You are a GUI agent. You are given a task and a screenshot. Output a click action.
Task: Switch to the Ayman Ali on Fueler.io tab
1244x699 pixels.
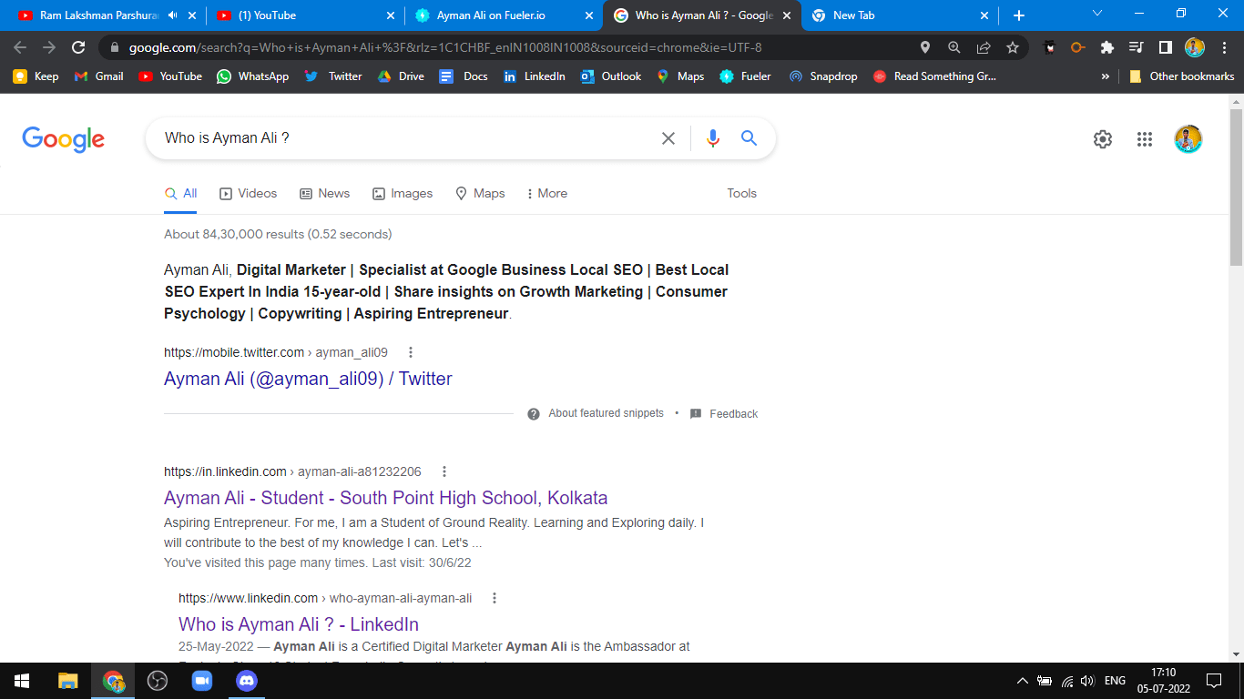tap(492, 15)
